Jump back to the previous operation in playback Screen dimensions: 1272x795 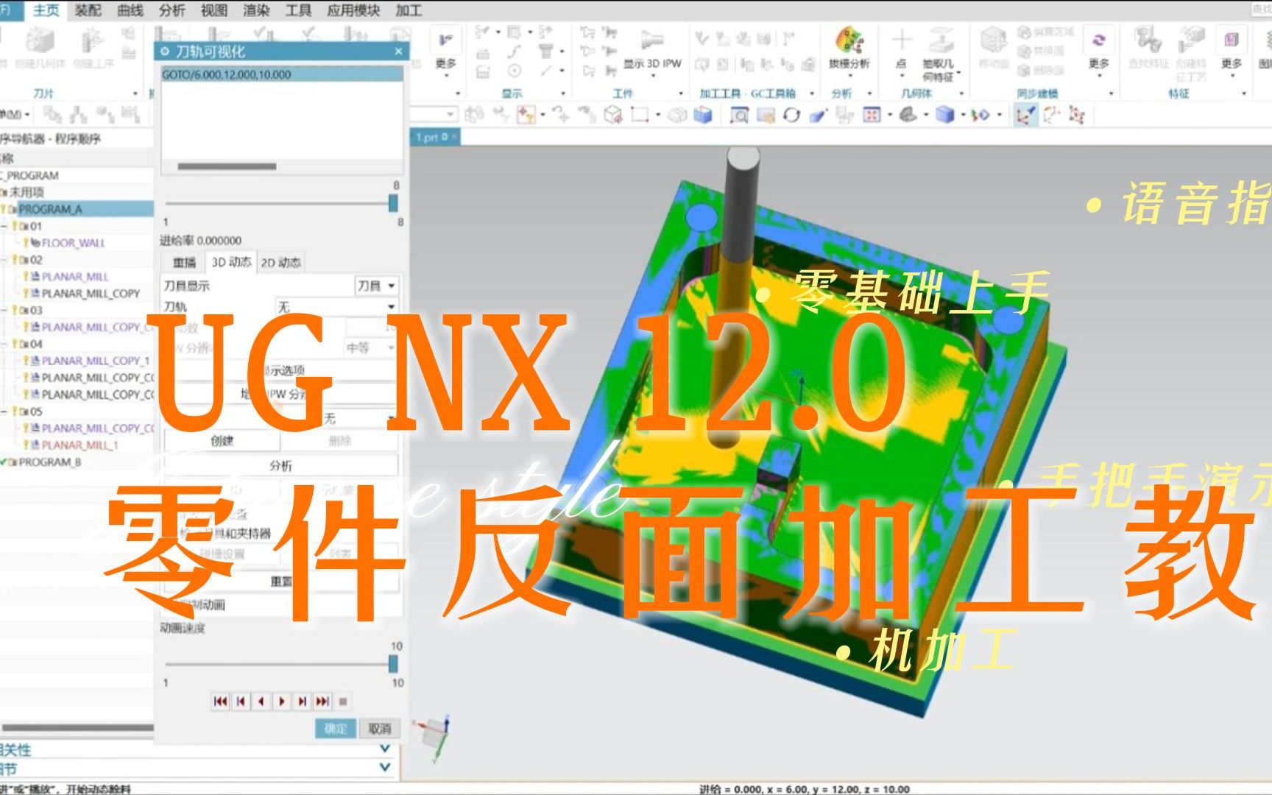pos(241,702)
